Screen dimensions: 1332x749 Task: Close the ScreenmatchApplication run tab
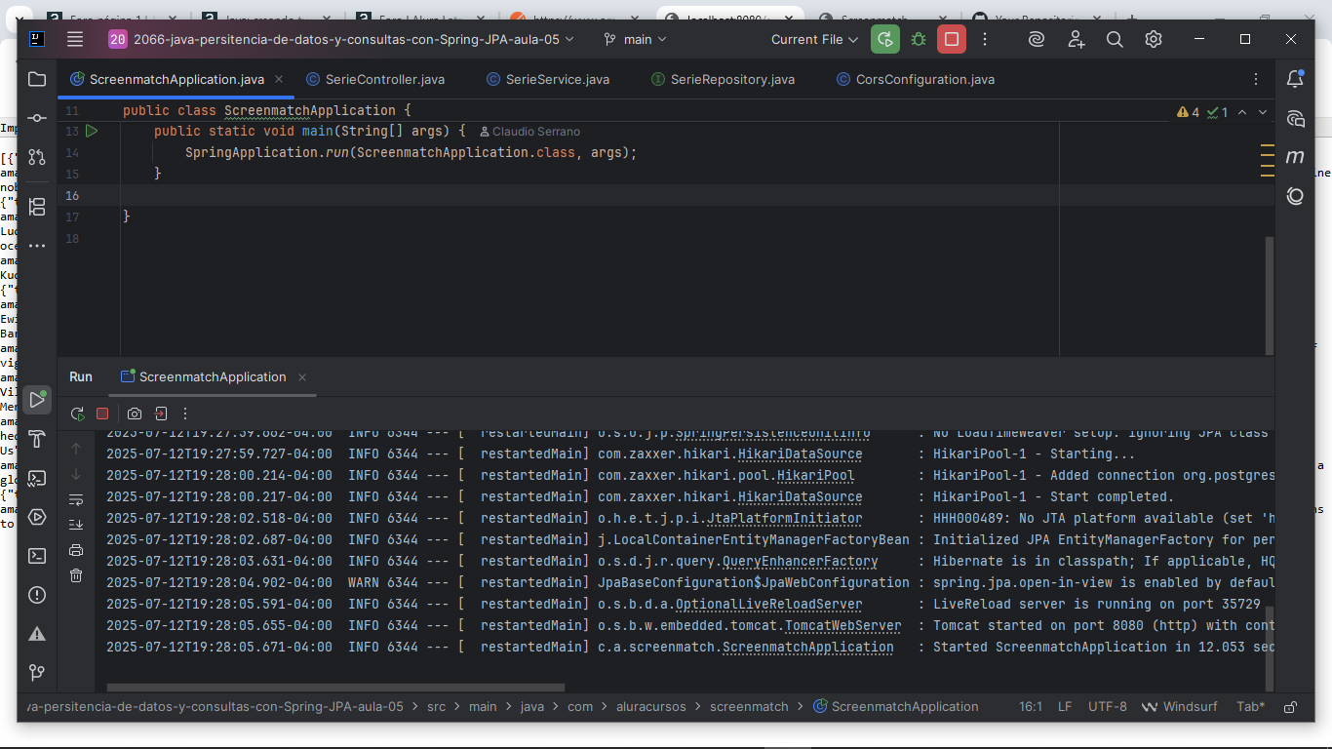(x=302, y=377)
